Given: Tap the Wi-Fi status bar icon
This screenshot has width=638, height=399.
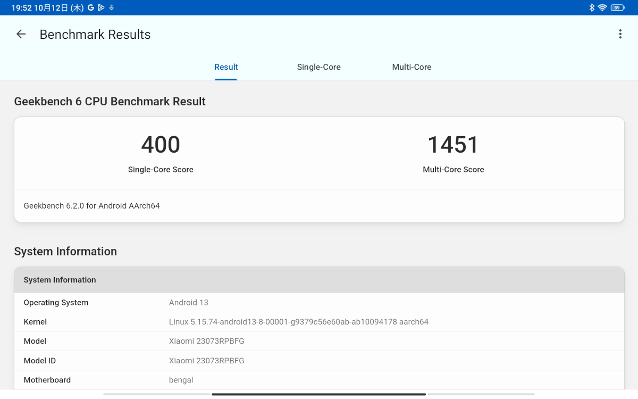Looking at the screenshot, I should click(x=602, y=7).
